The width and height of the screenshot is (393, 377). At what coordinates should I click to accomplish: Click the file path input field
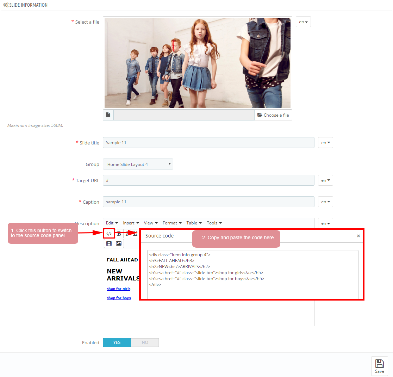(x=184, y=115)
